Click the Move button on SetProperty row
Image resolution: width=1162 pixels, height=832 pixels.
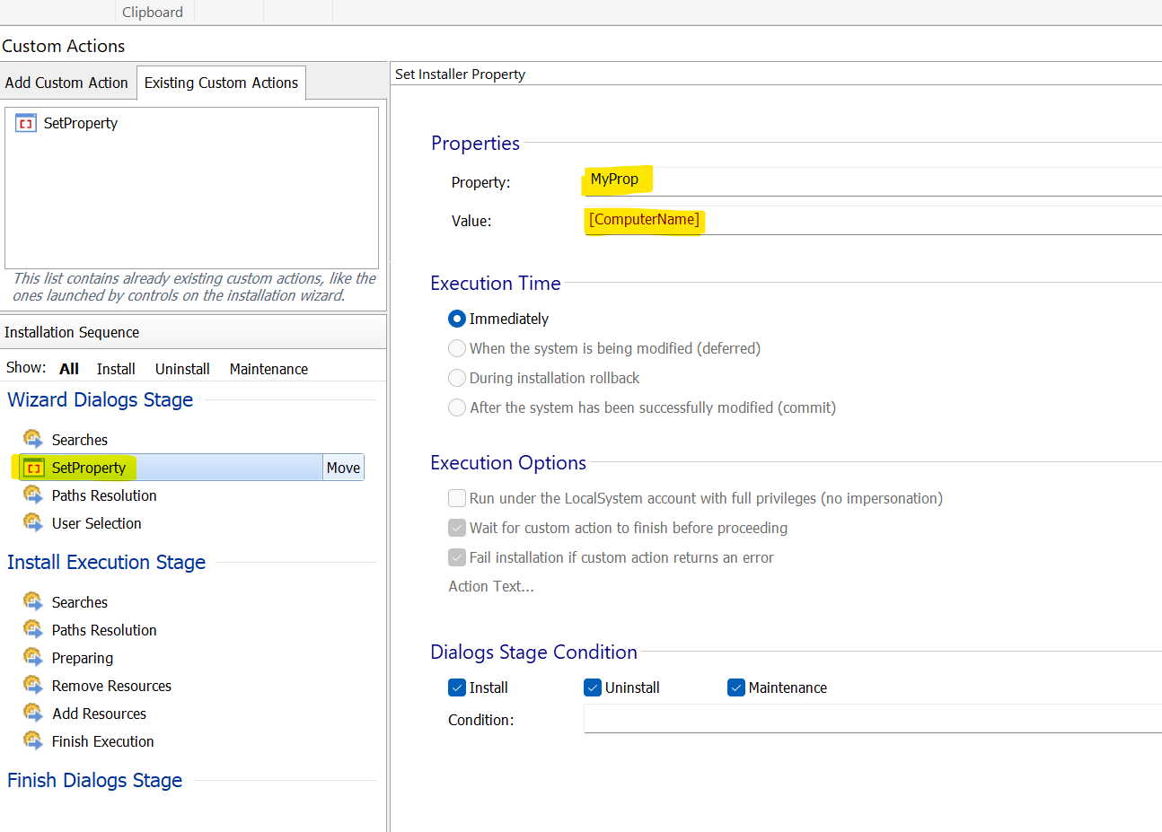[x=343, y=468]
